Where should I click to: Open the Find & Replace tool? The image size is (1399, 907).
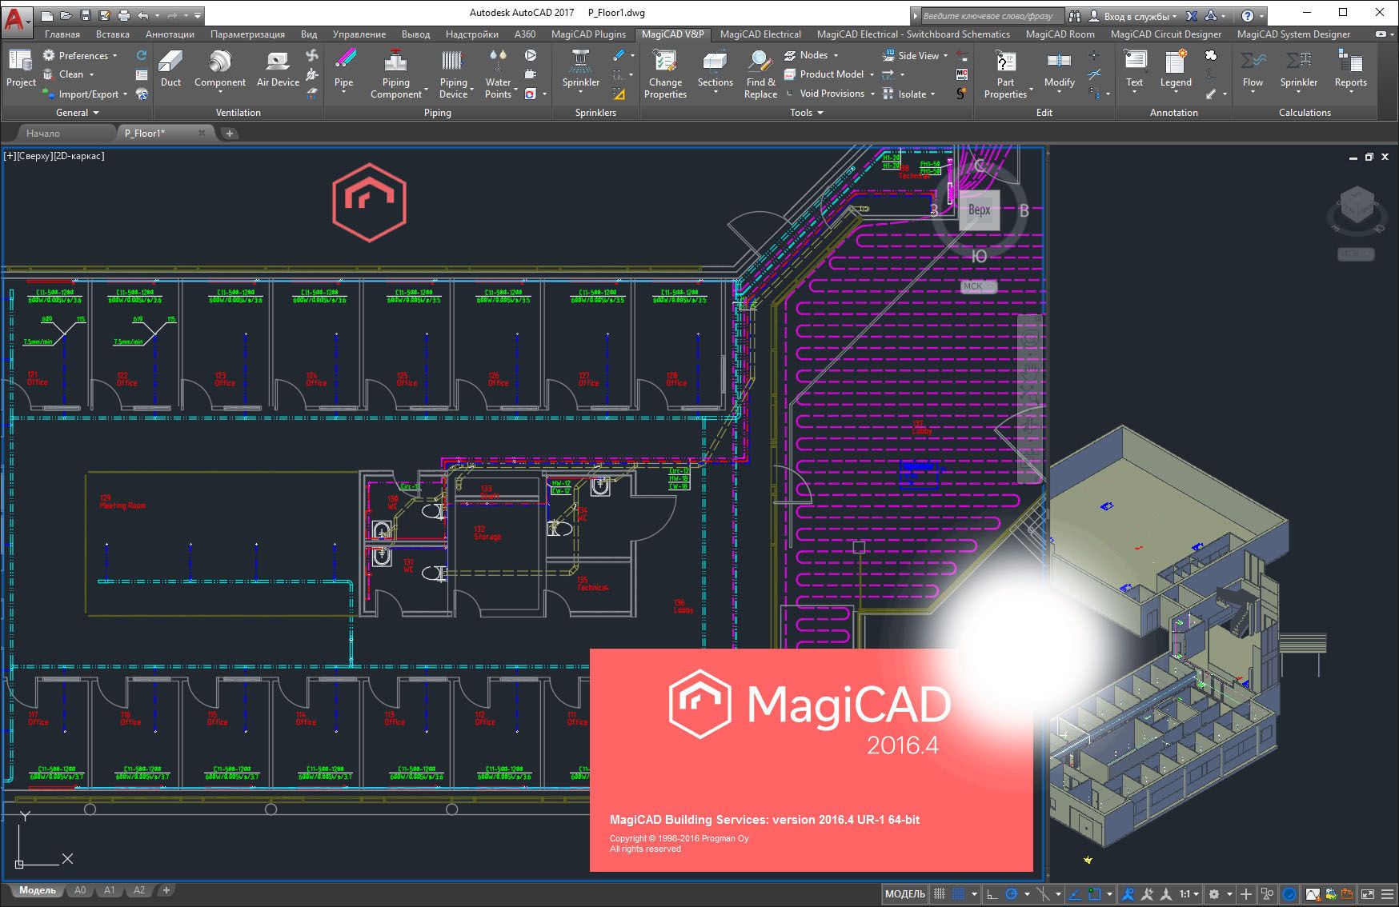[760, 74]
